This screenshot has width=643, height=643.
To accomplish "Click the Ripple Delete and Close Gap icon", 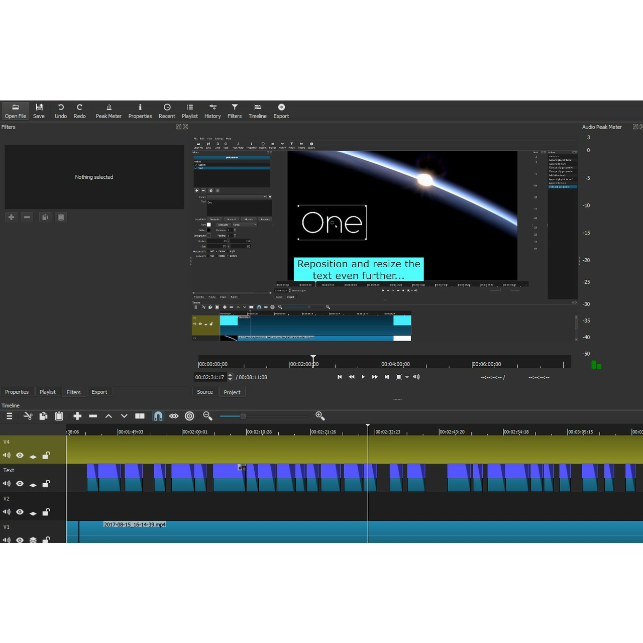I will coord(93,416).
